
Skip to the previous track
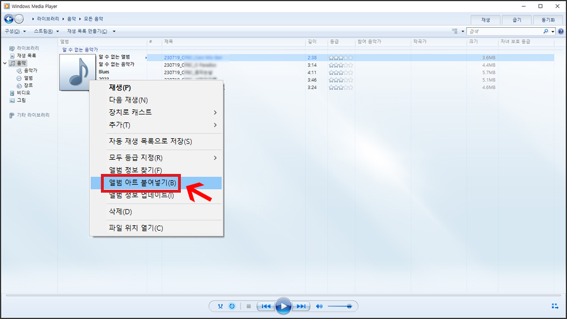[x=266, y=307]
